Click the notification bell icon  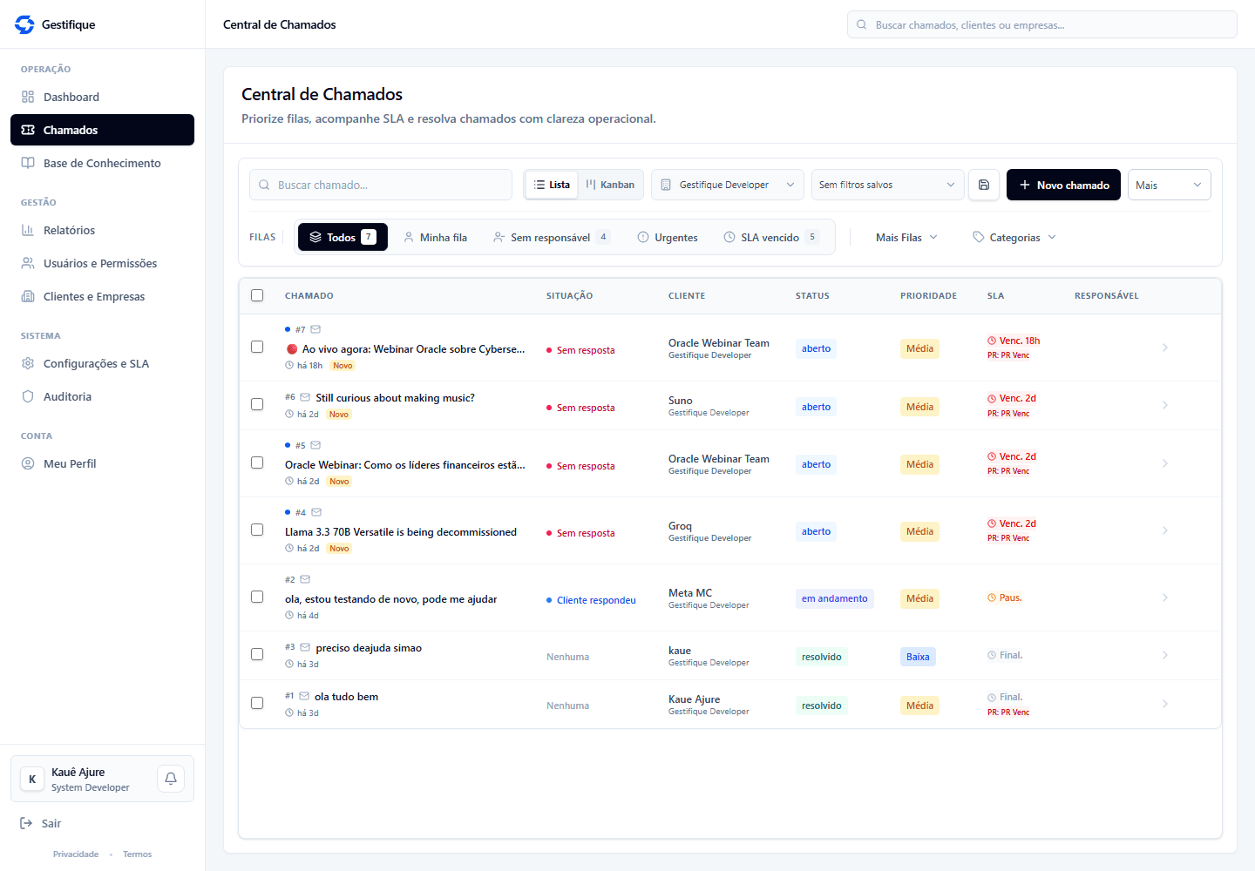pos(171,779)
